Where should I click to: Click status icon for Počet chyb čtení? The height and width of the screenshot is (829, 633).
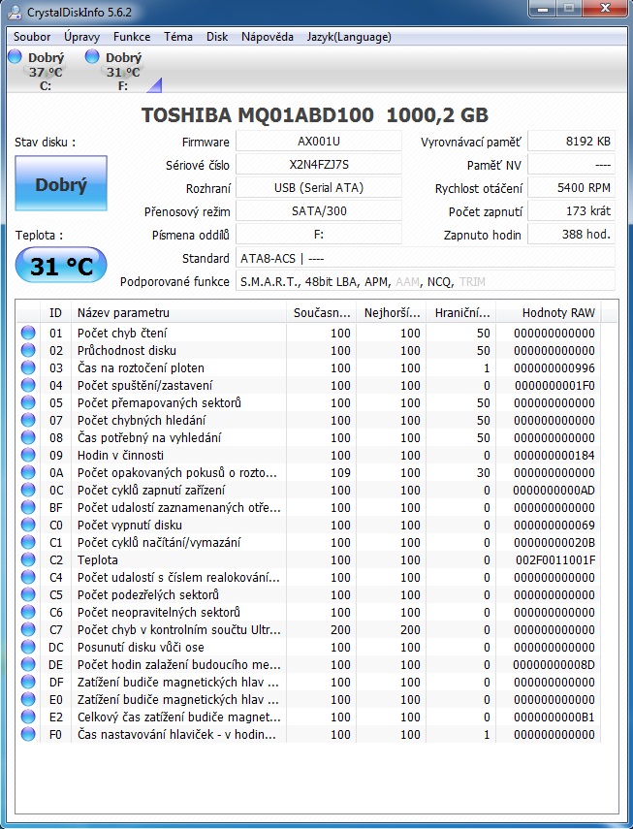(28, 333)
